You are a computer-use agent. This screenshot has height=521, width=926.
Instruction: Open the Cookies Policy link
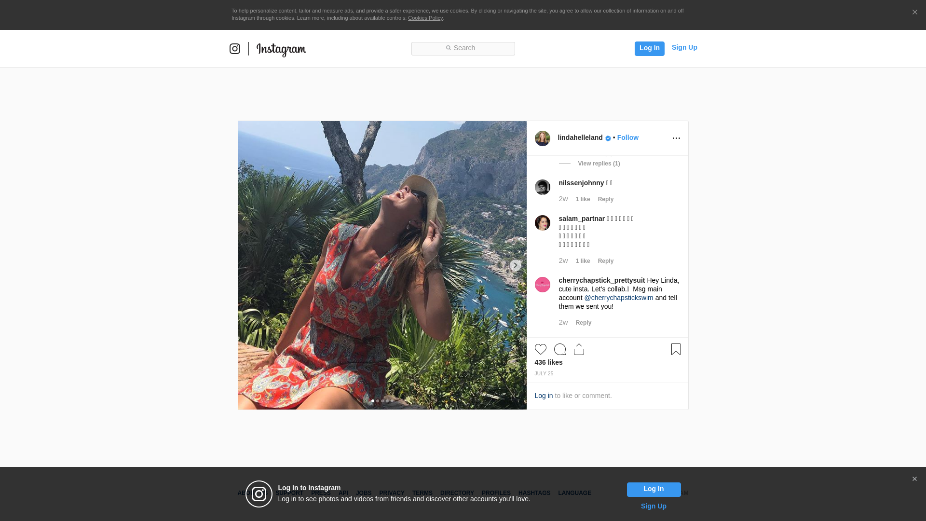coord(425,18)
